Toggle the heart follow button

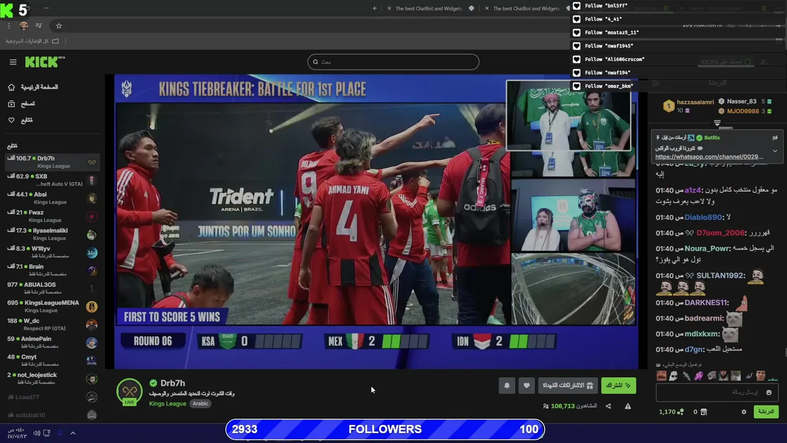(x=526, y=386)
